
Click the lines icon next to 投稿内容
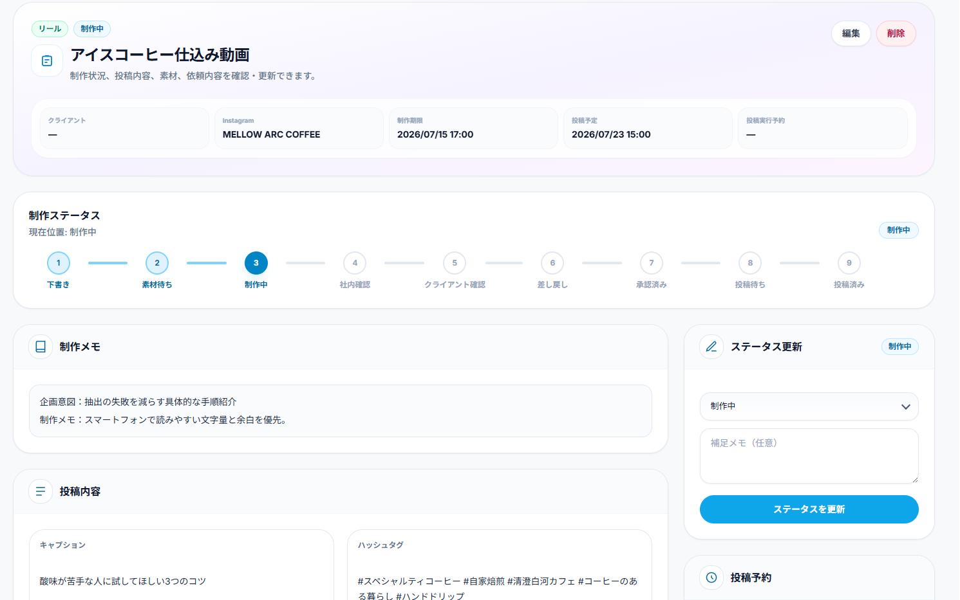pos(41,491)
